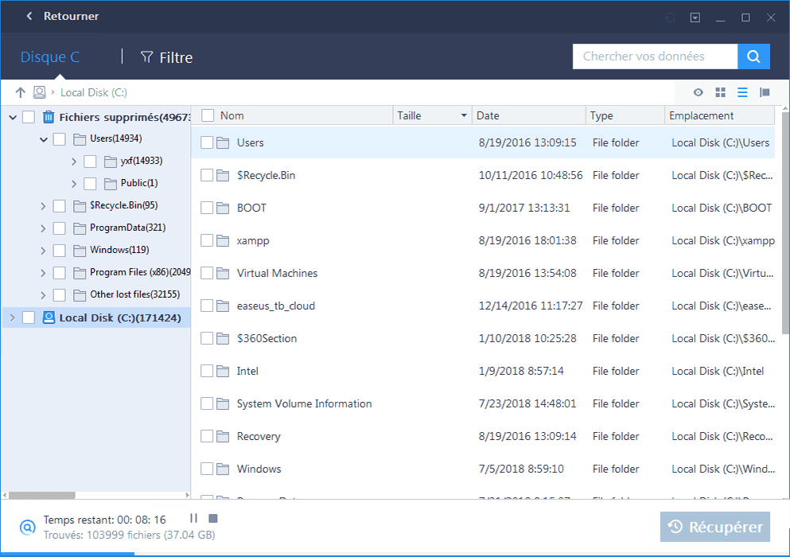This screenshot has width=790, height=557.
Task: Click the Récupérer button
Action: click(715, 527)
